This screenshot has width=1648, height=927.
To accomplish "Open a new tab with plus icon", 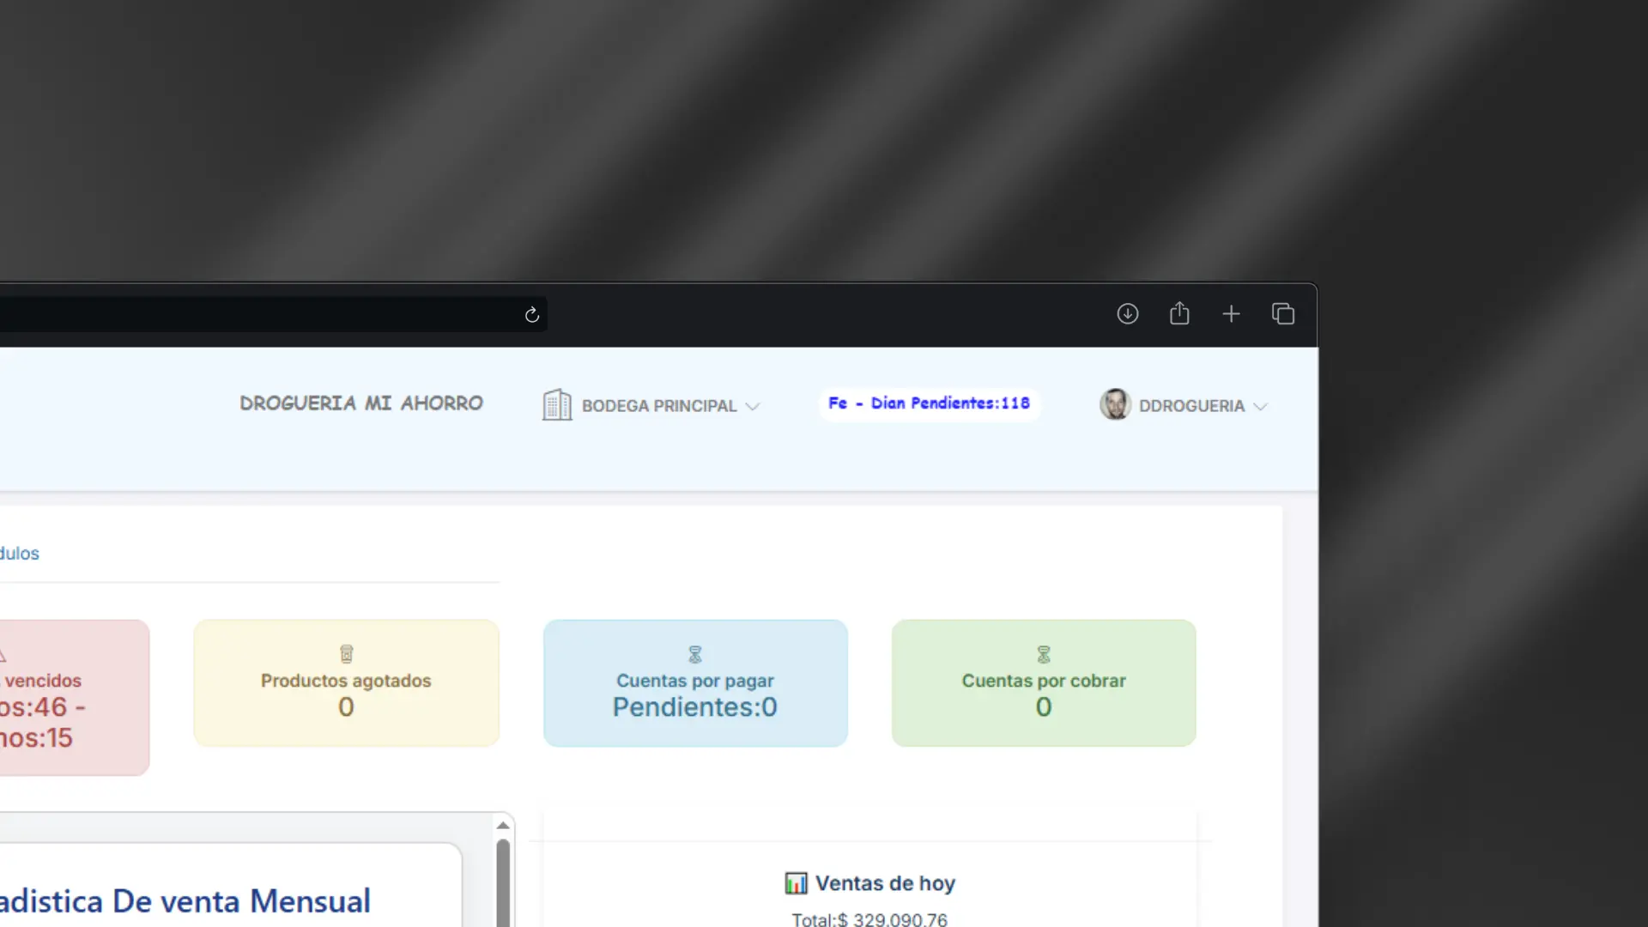I will (1231, 314).
